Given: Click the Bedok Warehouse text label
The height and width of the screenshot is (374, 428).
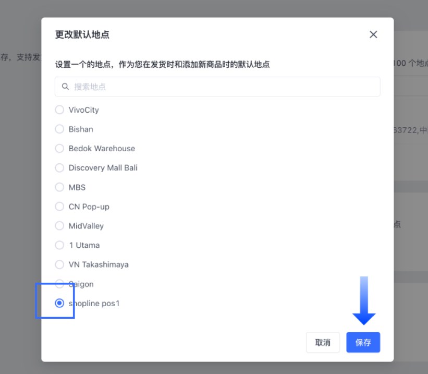Looking at the screenshot, I should click(102, 148).
